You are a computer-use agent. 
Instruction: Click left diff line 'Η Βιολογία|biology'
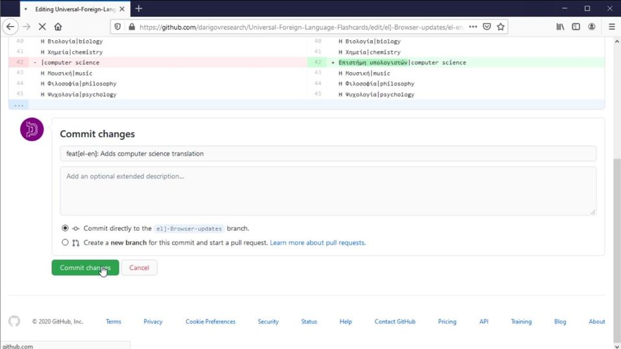[71, 41]
